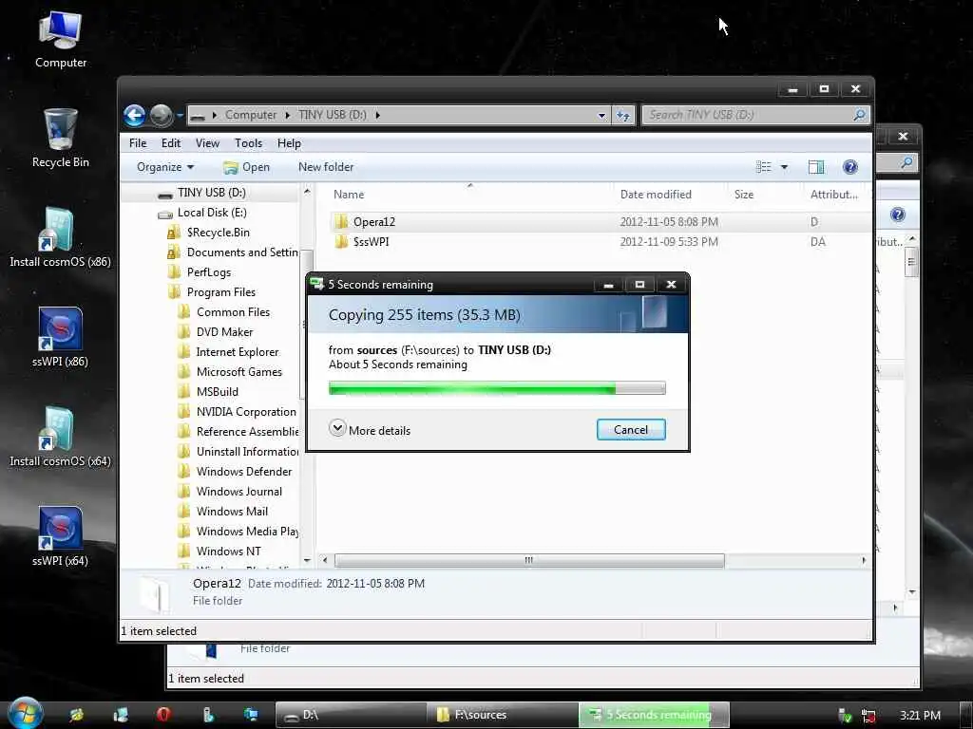Click the copy progress bar
This screenshot has height=729, width=973.
(x=497, y=388)
